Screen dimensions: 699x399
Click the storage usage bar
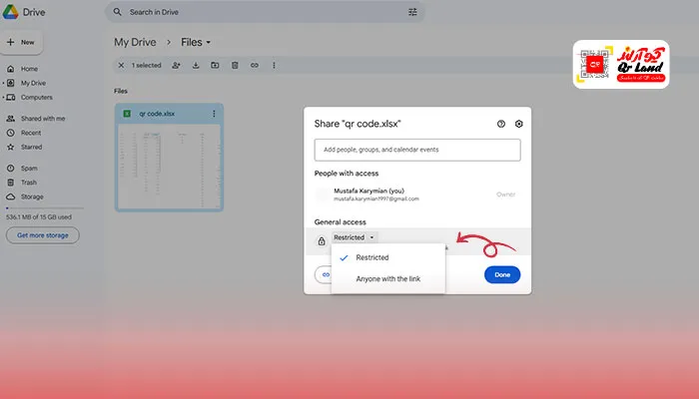click(40, 208)
